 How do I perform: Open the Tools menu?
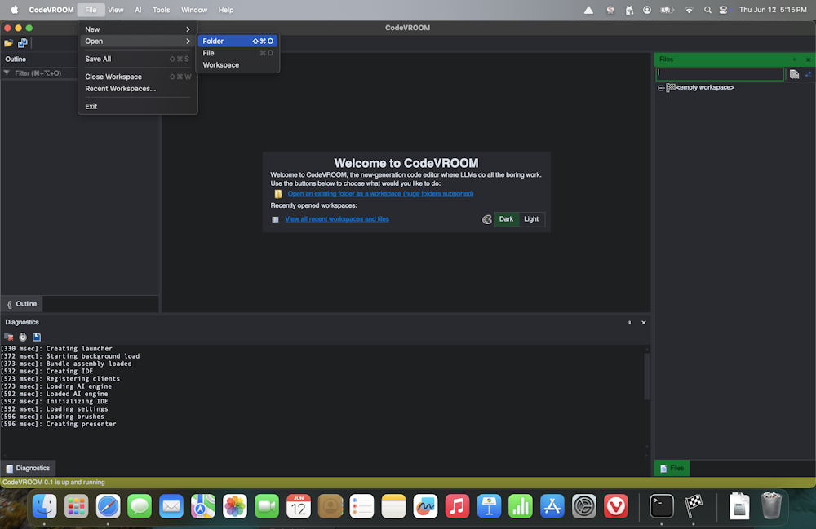point(162,10)
